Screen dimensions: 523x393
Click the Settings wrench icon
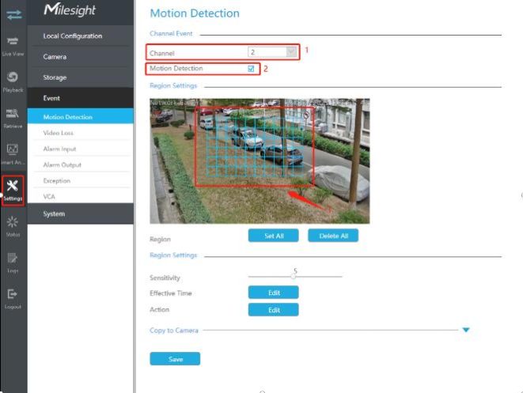[x=13, y=186]
